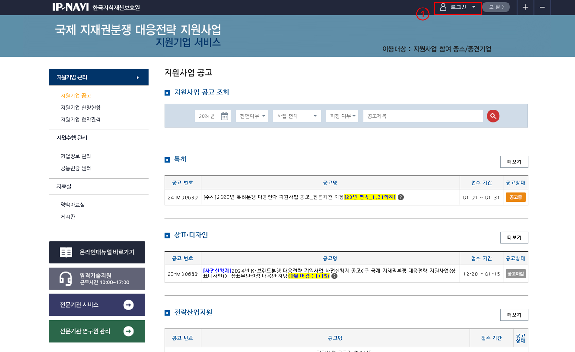
Task: Open 온라인매뉴얼 바로가기 book banner
Action: [x=97, y=252]
